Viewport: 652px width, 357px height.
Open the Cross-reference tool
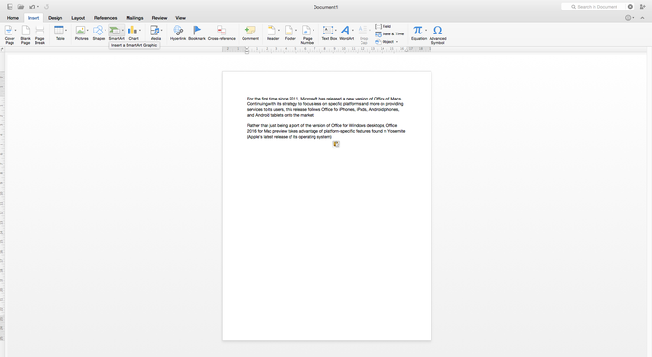(x=221, y=33)
